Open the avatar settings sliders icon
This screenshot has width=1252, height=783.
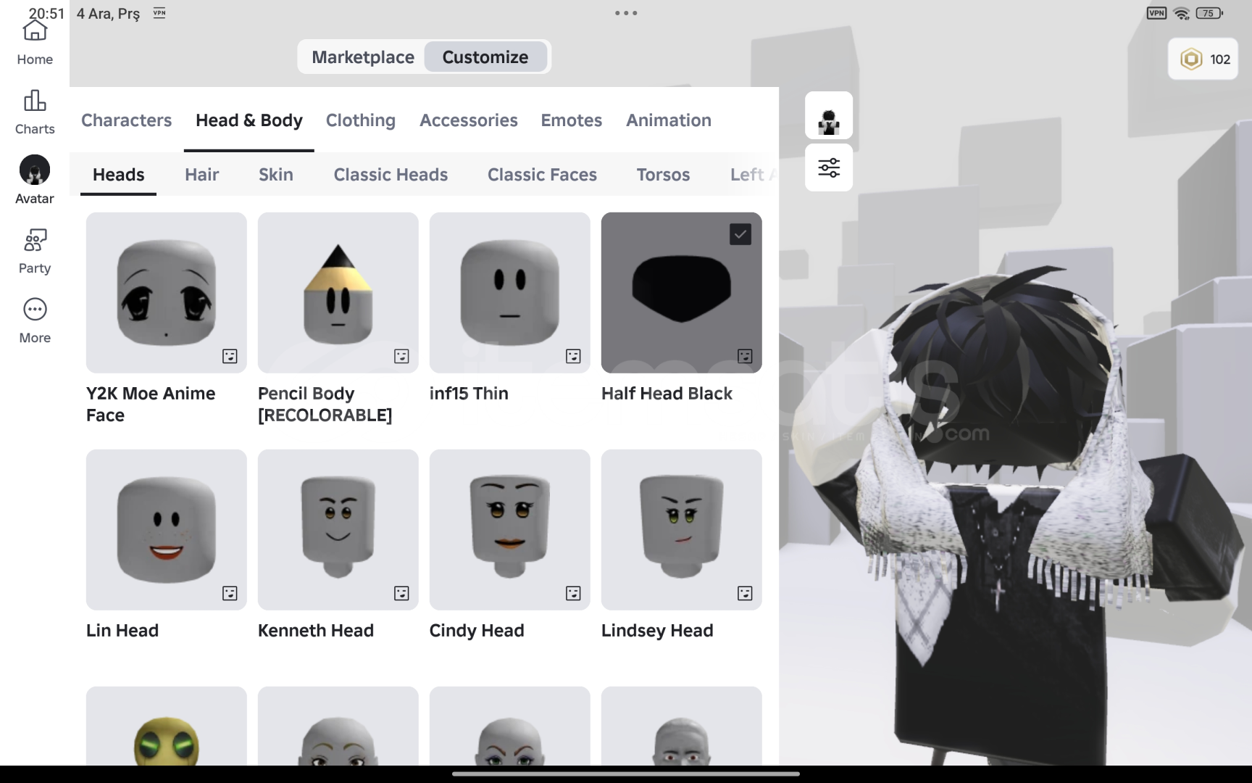click(x=829, y=167)
